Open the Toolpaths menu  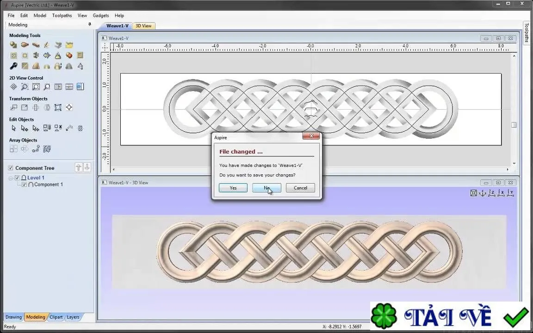point(62,15)
